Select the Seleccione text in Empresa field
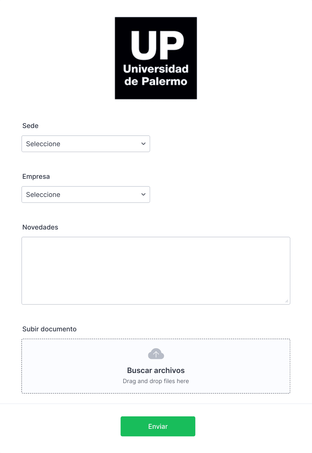The height and width of the screenshot is (453, 312). (x=43, y=195)
